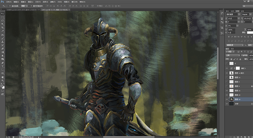Select the 图层 20 layer
The image size is (253, 138).
pyautogui.click(x=239, y=99)
